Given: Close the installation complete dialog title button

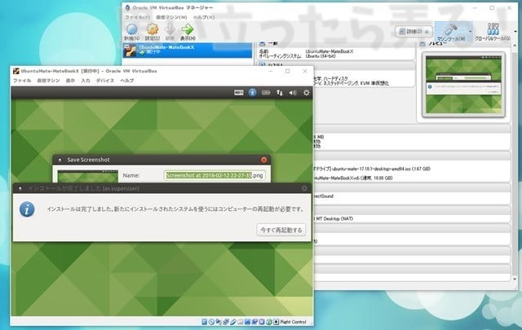Looking at the screenshot, I should coord(304,188).
